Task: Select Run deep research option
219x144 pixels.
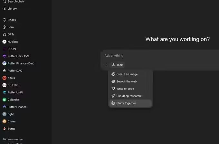Action: (x=129, y=96)
